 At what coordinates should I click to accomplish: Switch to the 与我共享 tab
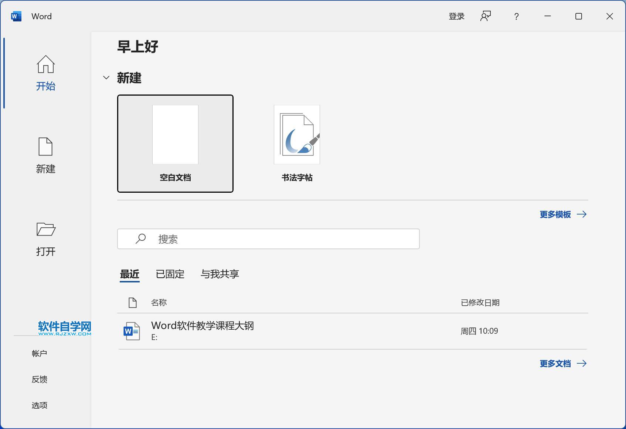click(x=220, y=274)
